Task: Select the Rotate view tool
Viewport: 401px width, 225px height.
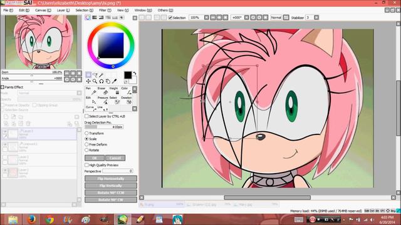Action: 102,81
